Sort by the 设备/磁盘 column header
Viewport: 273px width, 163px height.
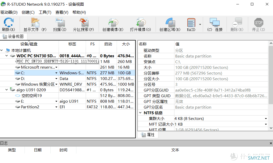[x=29, y=44]
